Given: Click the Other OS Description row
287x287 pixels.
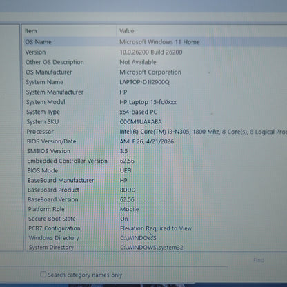Looking at the screenshot, I should [x=155, y=62].
